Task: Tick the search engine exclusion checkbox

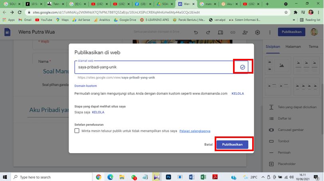Action: [77, 130]
